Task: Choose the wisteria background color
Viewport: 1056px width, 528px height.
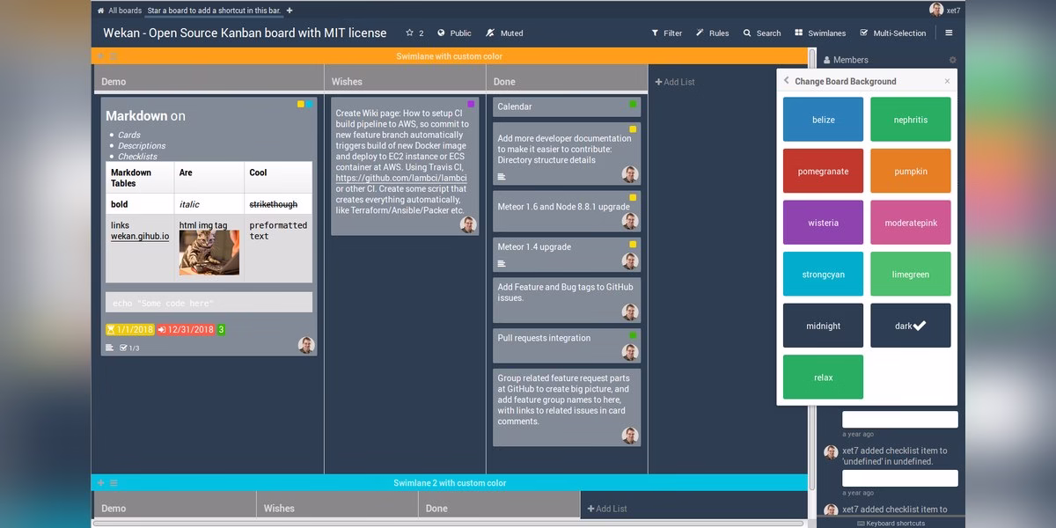Action: coord(823,223)
